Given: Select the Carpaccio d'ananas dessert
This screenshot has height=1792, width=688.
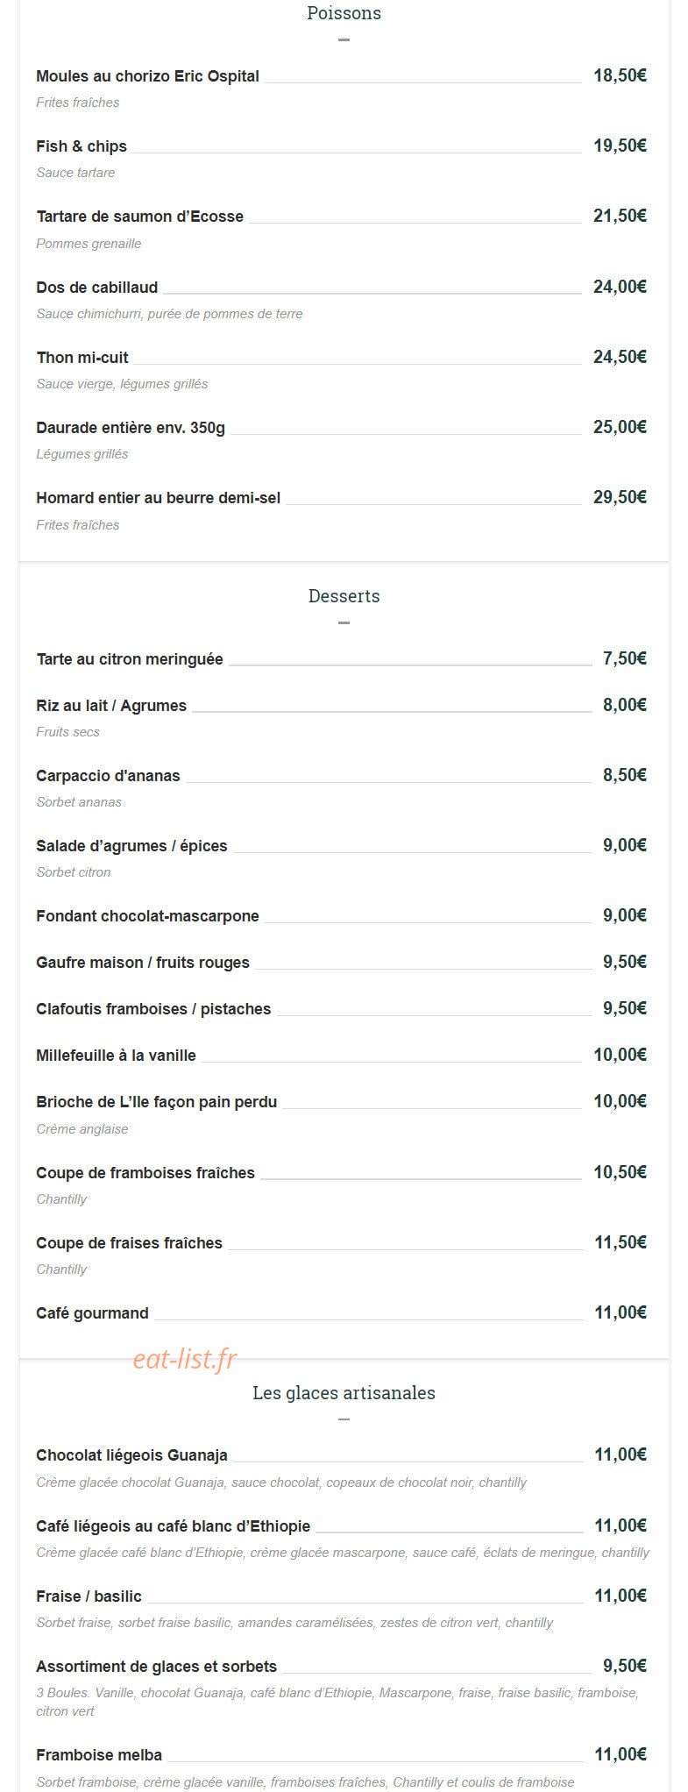Looking at the screenshot, I should 108,776.
